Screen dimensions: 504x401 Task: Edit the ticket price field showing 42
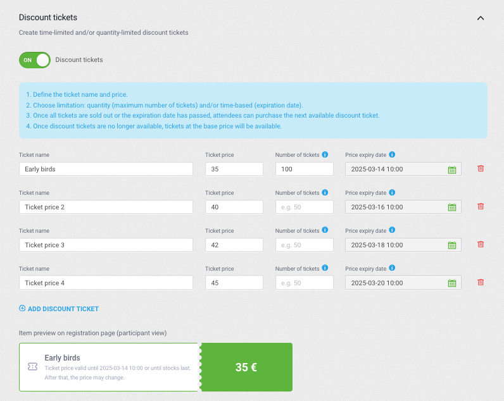pyautogui.click(x=234, y=245)
